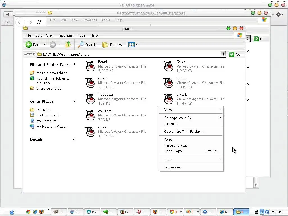Open My Computer from Other Places

tap(47, 121)
